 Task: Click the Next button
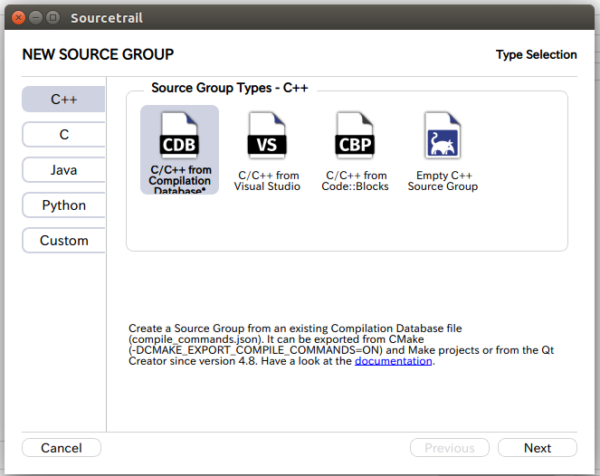[x=538, y=448]
